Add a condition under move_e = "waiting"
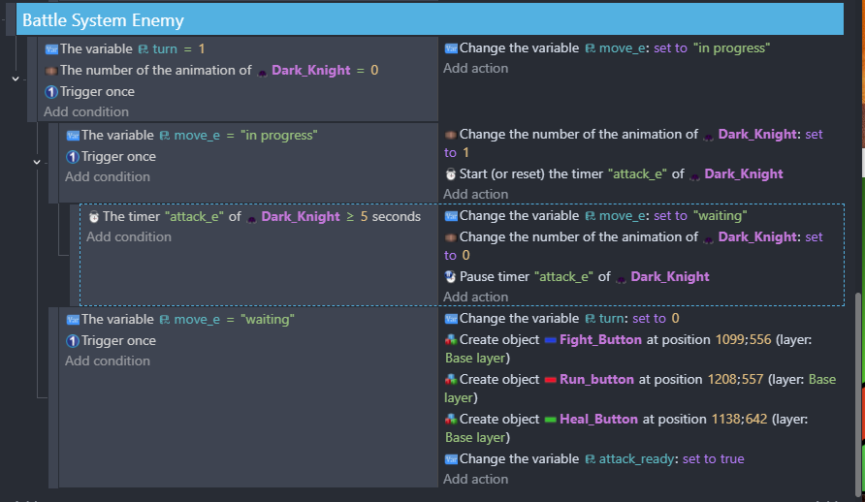Viewport: 865px width, 502px height. point(107,361)
